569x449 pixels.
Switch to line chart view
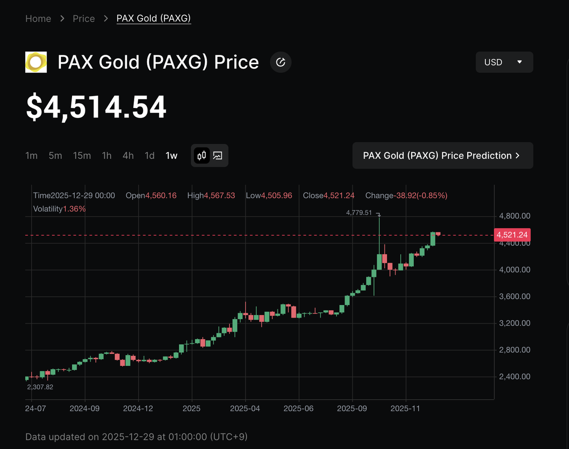tap(218, 156)
